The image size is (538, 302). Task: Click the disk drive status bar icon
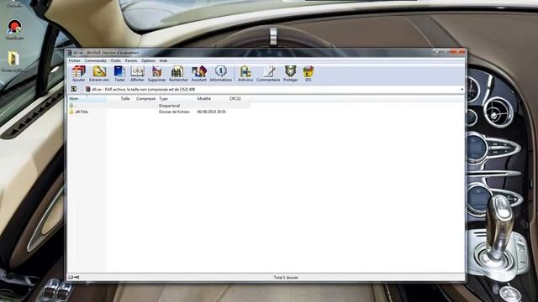pos(71,278)
